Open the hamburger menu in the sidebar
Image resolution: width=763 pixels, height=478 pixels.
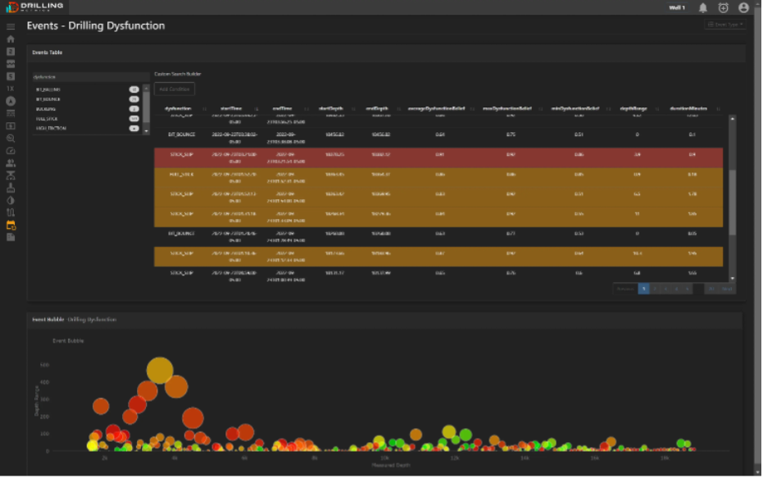[x=11, y=27]
